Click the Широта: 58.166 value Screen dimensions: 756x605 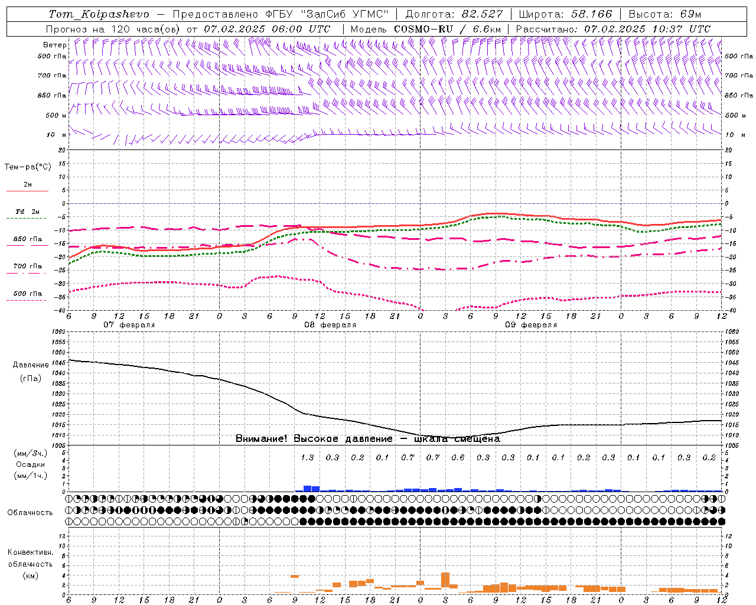pos(566,14)
